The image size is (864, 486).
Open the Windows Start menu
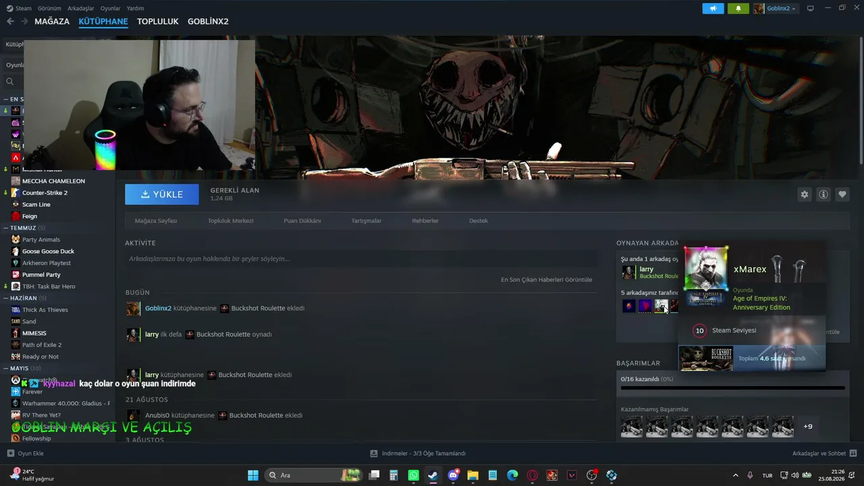(253, 475)
